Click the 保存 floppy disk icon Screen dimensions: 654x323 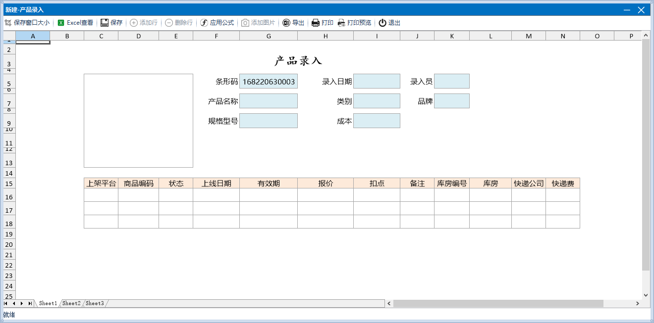click(105, 23)
